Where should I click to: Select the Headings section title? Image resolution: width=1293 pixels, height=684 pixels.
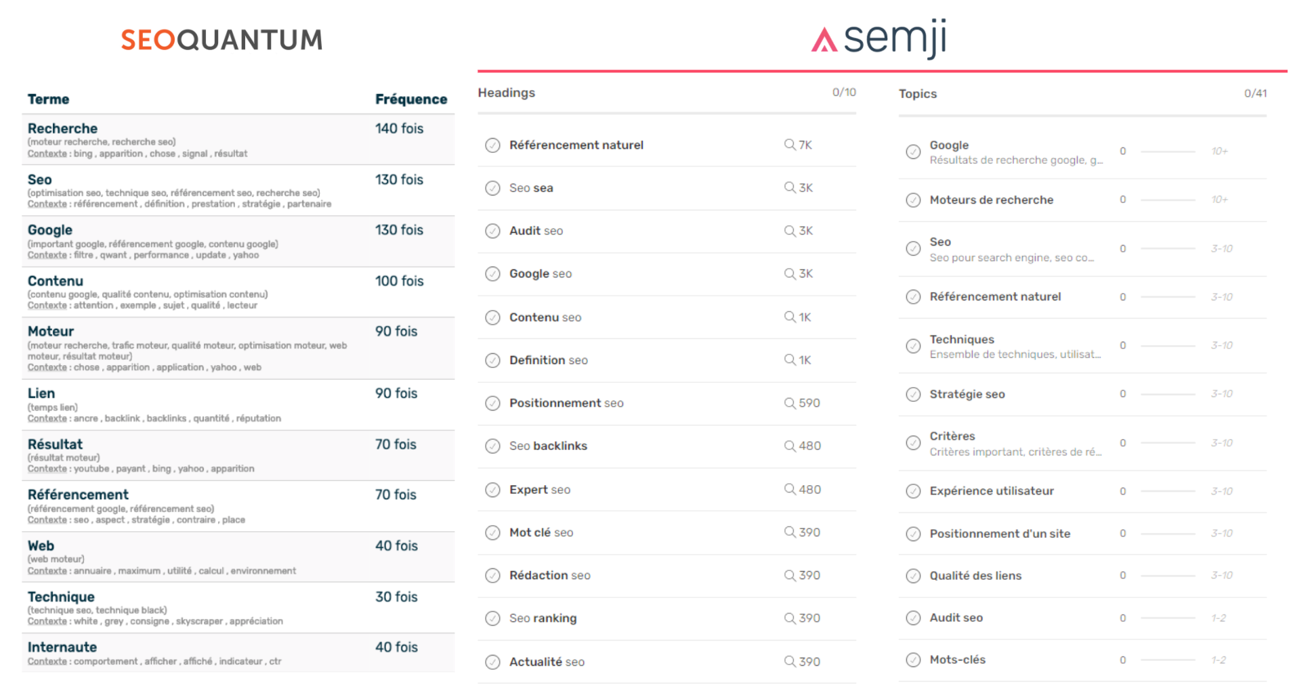point(506,93)
